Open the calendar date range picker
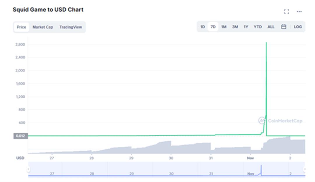The width and height of the screenshot is (315, 182). [x=284, y=27]
